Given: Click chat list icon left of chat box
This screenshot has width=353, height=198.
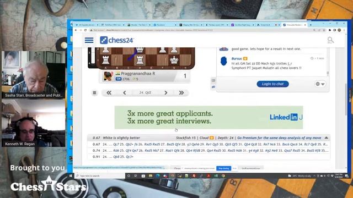Looking at the screenshot, I should point(213,80).
